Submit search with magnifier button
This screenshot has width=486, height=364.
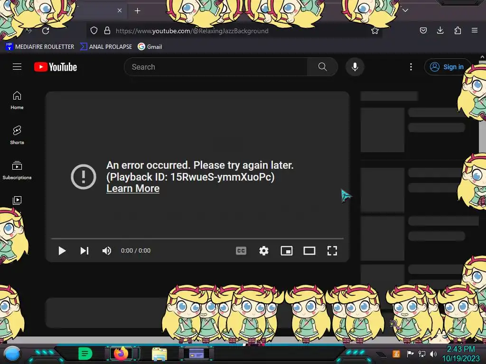point(322,67)
